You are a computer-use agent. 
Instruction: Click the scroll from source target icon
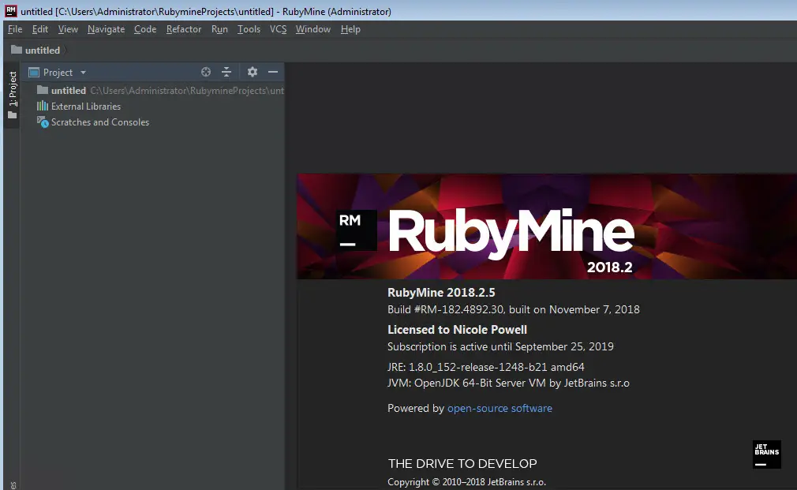coord(206,72)
